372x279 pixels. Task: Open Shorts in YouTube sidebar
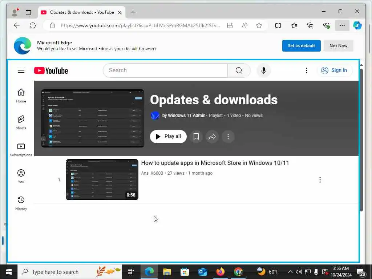pyautogui.click(x=21, y=122)
